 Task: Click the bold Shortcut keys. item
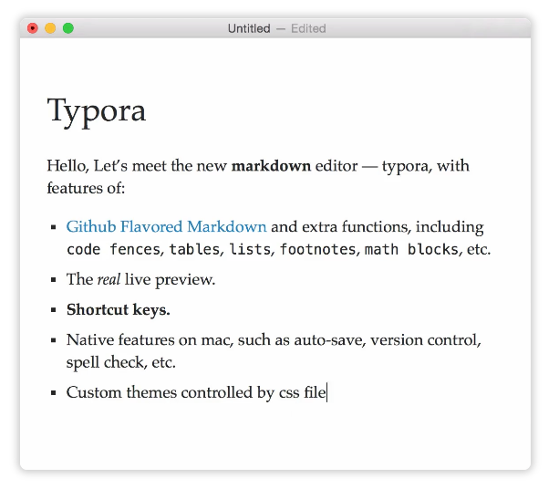point(119,309)
